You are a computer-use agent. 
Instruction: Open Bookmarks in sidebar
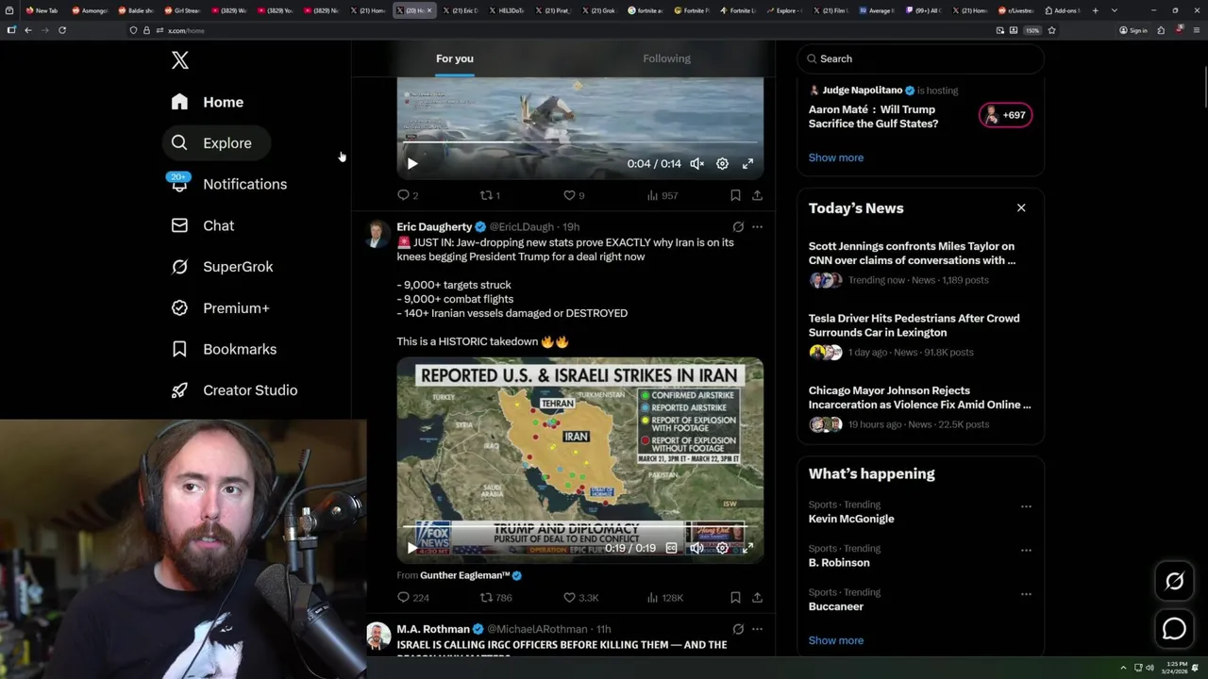coord(225,349)
